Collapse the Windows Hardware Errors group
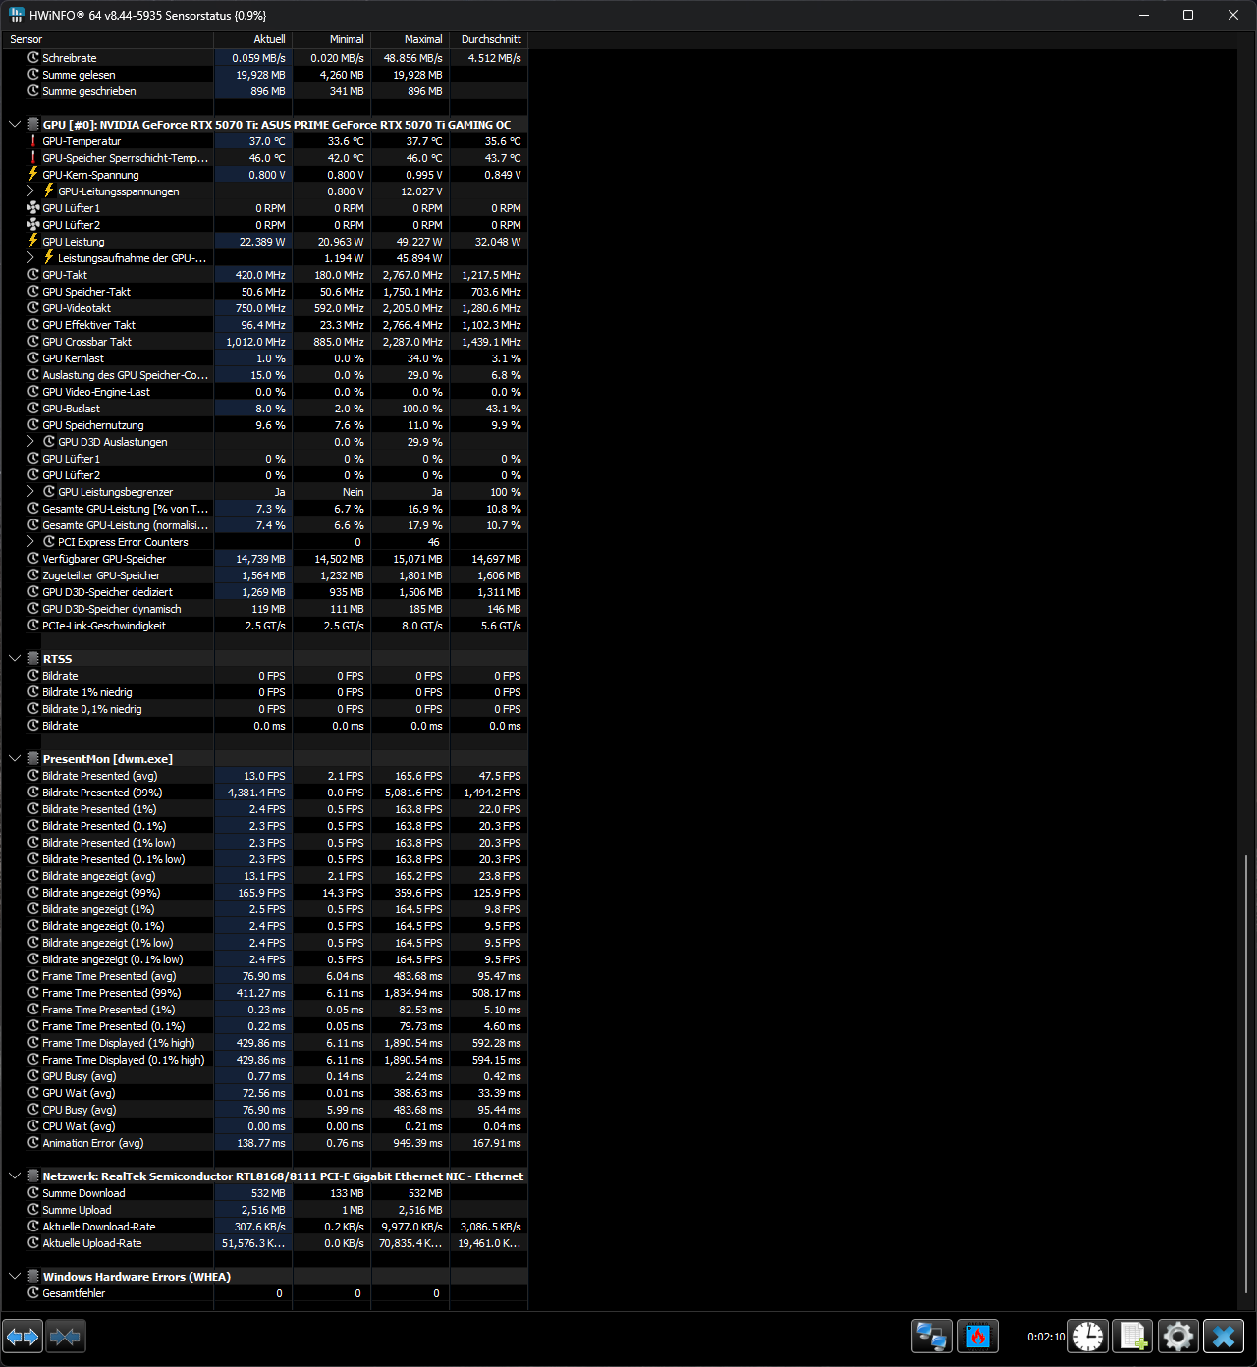Viewport: 1257px width, 1367px height. (15, 1277)
